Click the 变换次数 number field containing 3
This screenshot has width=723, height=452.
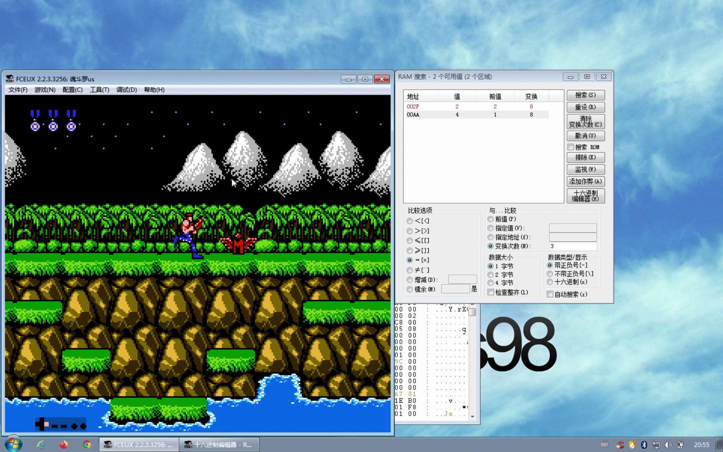(573, 246)
